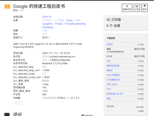Download the 物品栏 option
The width and height of the screenshot is (154, 116).
(x=110, y=71)
